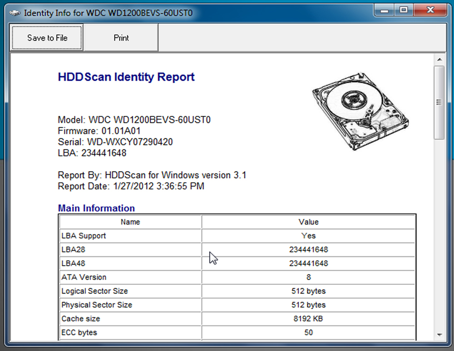Click the Value column header
454x351 pixels.
coord(308,222)
